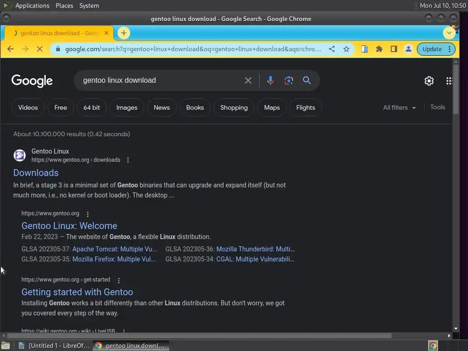
Task: Click inside the Google search field
Action: click(x=161, y=80)
